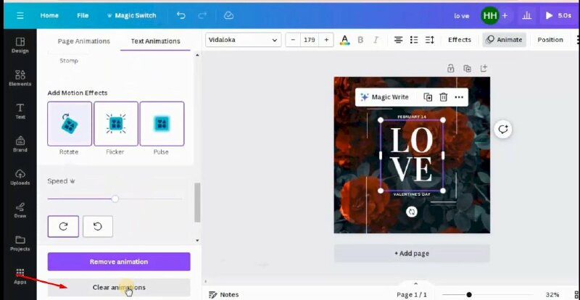Duplicate the selected text element
Viewport: 580px width, 300px height.
pos(428,97)
